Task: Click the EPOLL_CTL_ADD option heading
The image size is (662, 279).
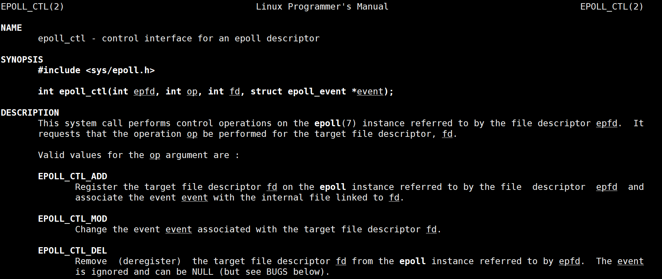Action: tap(73, 176)
